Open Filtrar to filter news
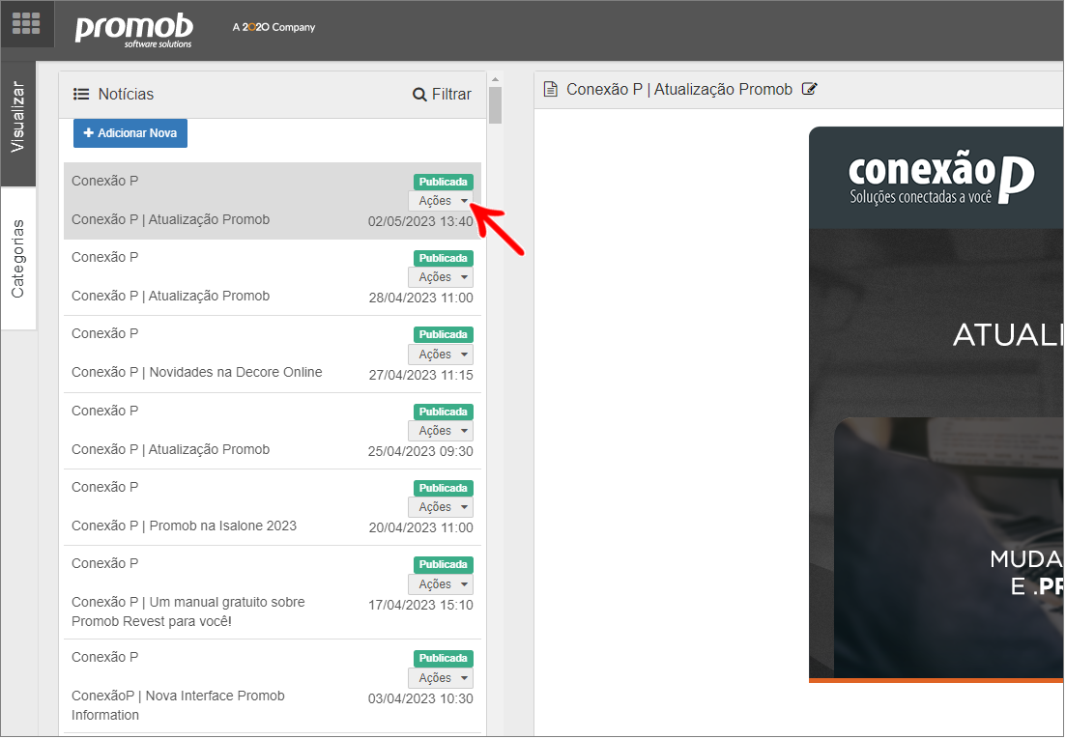1066x739 pixels. click(x=442, y=95)
